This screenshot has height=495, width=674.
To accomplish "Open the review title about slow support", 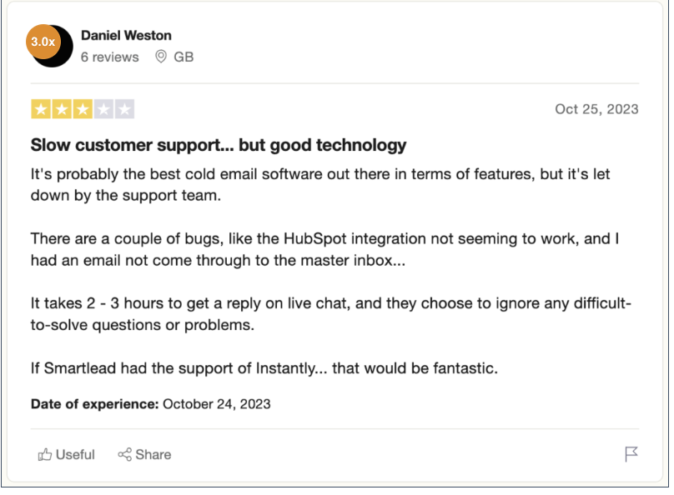I will [219, 145].
